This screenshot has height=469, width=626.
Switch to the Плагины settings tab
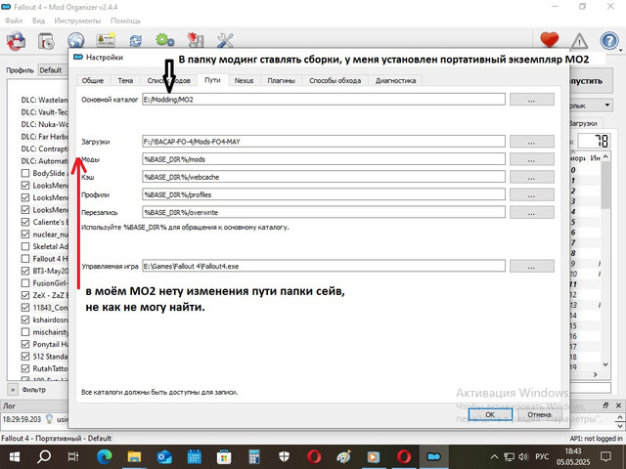pyautogui.click(x=281, y=80)
